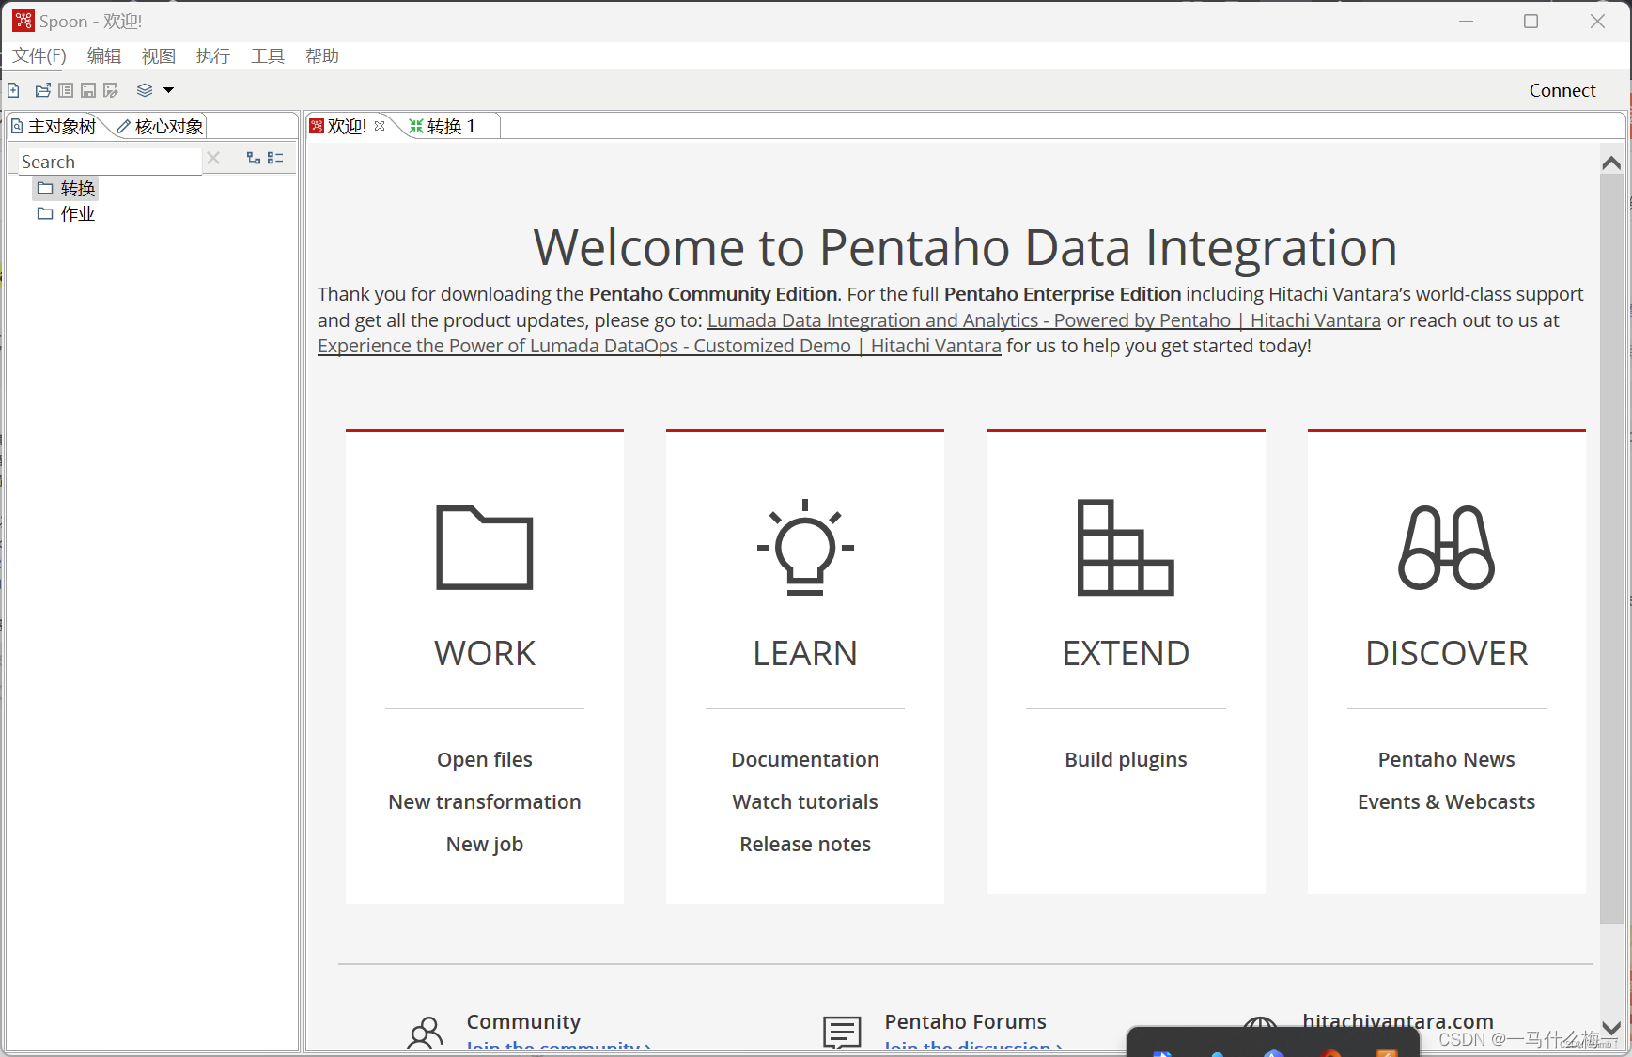This screenshot has height=1057, width=1632.
Task: Click the WORK folder icon
Action: (x=485, y=547)
